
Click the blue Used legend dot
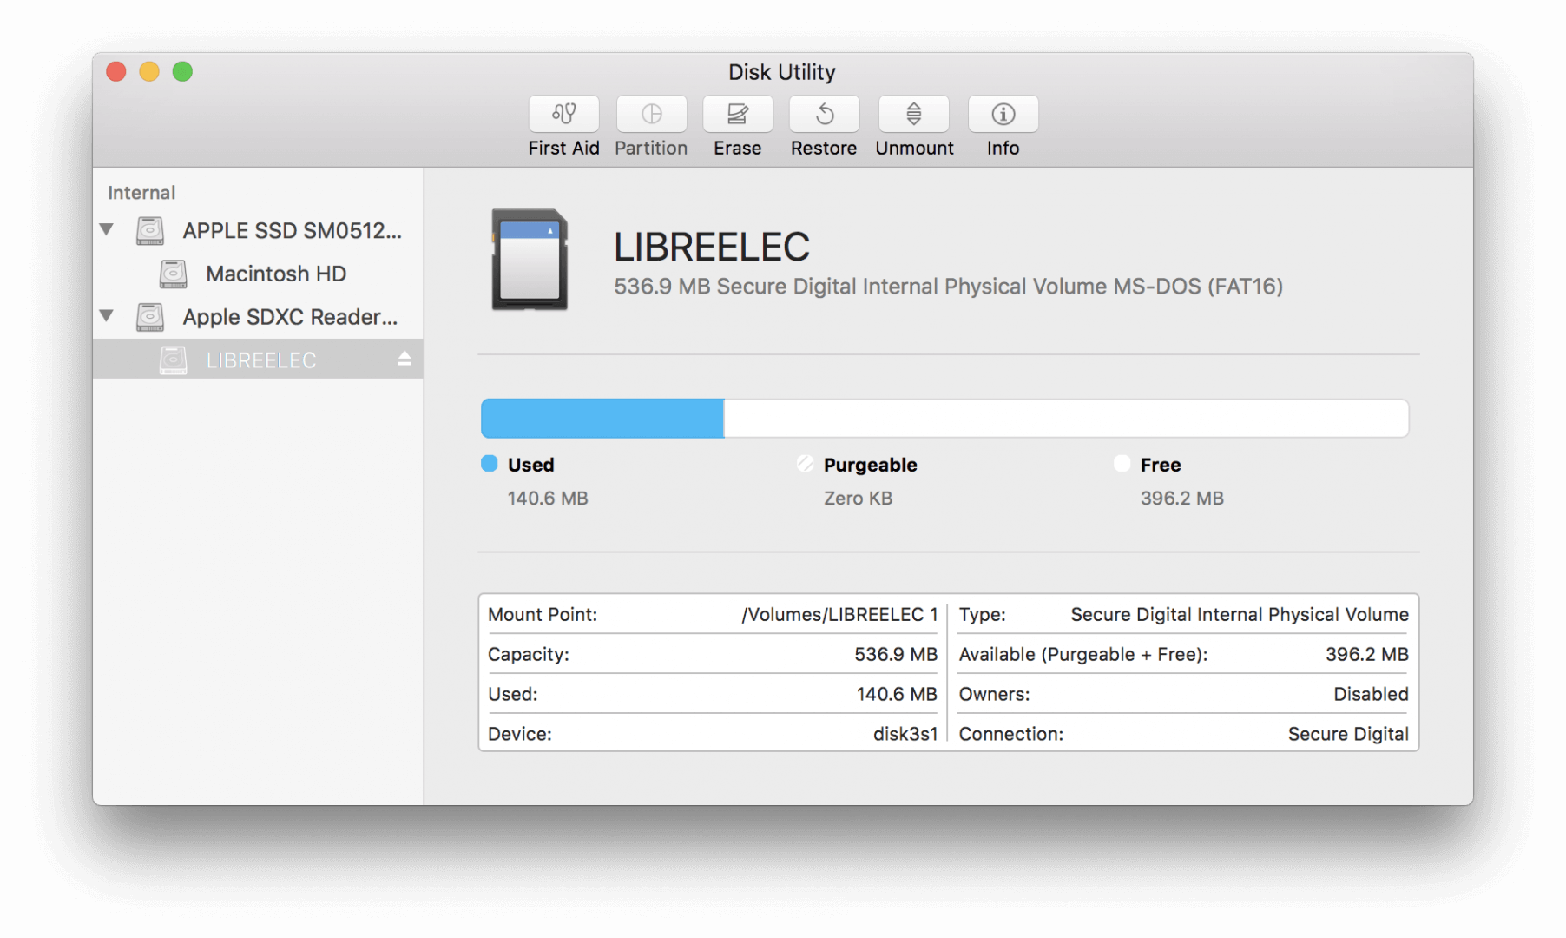[x=490, y=464]
